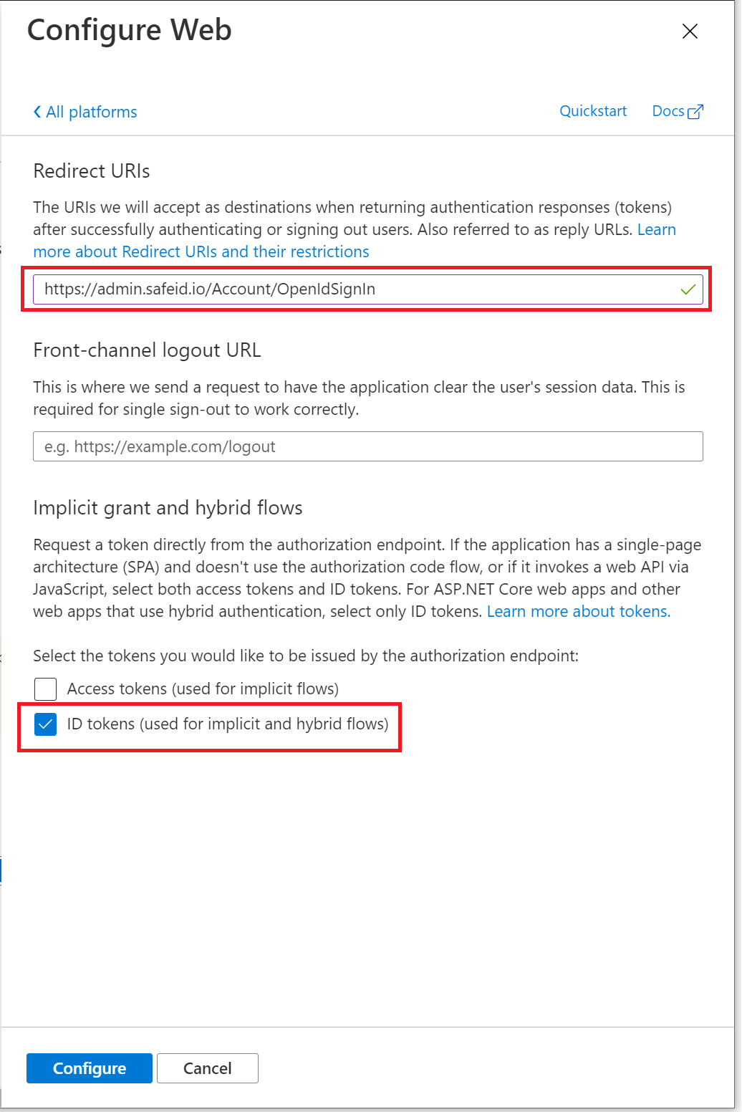Viewport: 742px width, 1112px height.
Task: Focus the Front-channel logout URL field
Action: point(367,446)
